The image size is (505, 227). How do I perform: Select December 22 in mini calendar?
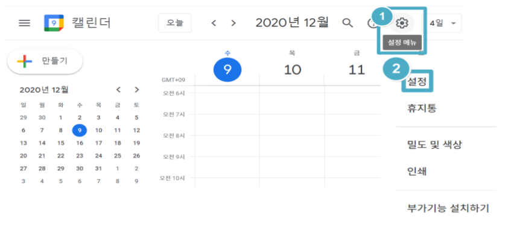(61, 155)
